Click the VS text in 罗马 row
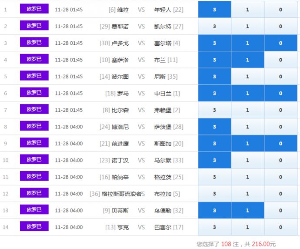This screenshot has height=249, width=300. (141, 93)
